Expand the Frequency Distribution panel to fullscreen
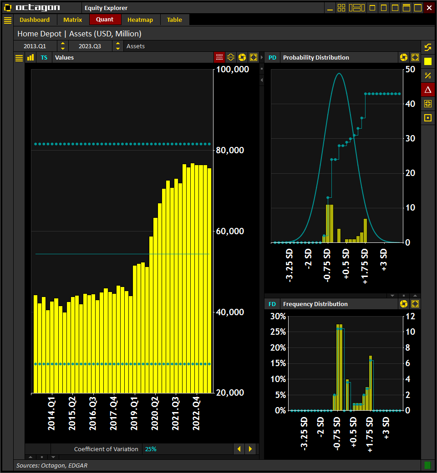 pos(415,304)
